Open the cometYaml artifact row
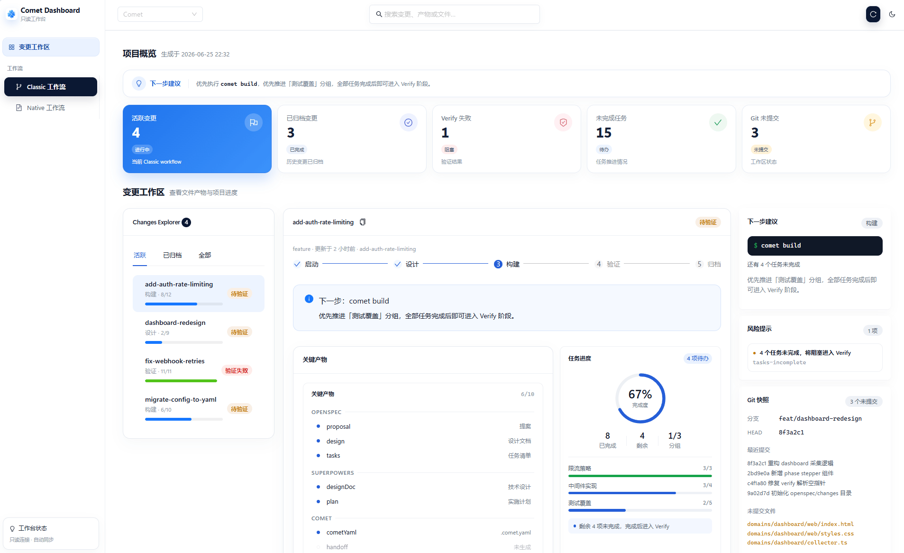The width and height of the screenshot is (904, 553). tap(423, 532)
